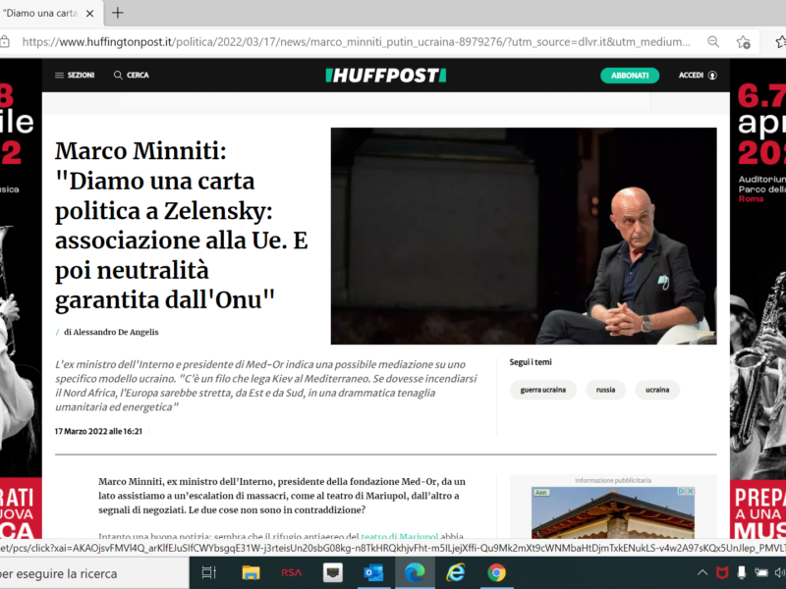
Task: Show hidden system tray icons chevron
Action: pyautogui.click(x=702, y=572)
